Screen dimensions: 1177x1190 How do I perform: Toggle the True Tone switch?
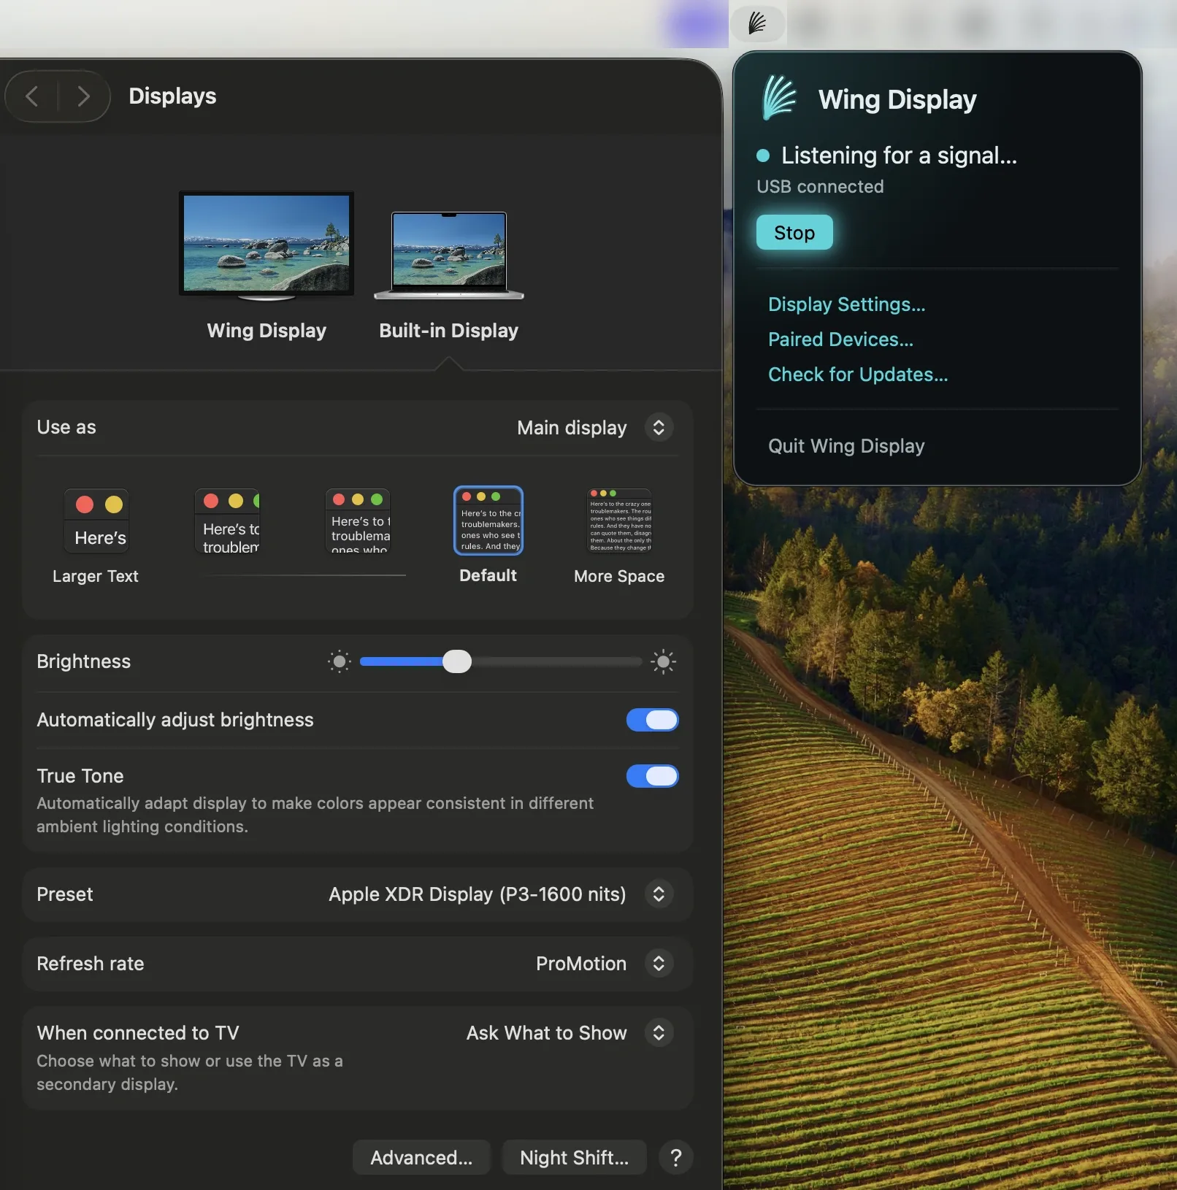pos(652,776)
